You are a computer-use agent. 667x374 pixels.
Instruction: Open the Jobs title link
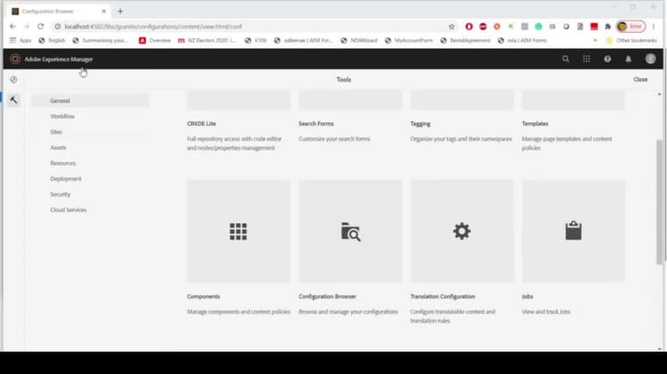tap(527, 297)
